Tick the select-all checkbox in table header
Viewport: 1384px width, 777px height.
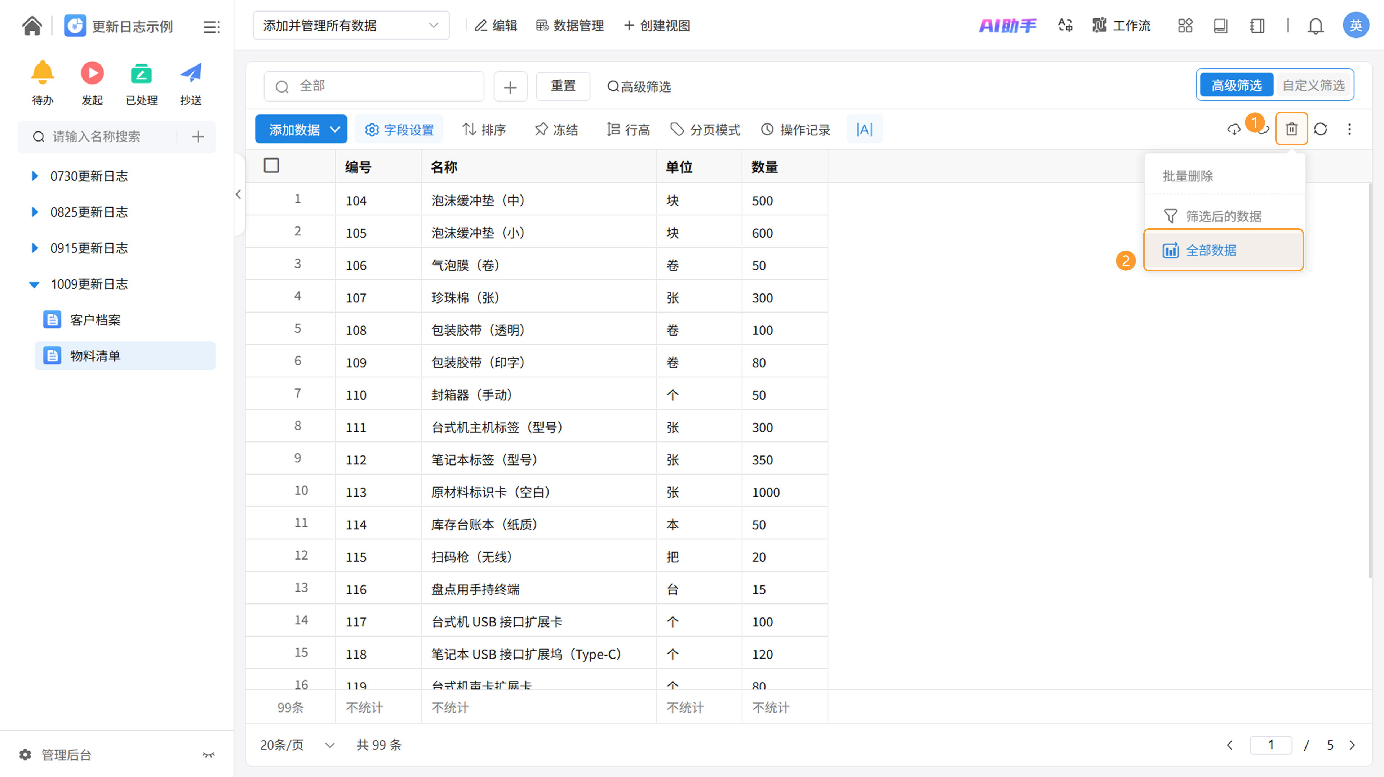point(271,165)
